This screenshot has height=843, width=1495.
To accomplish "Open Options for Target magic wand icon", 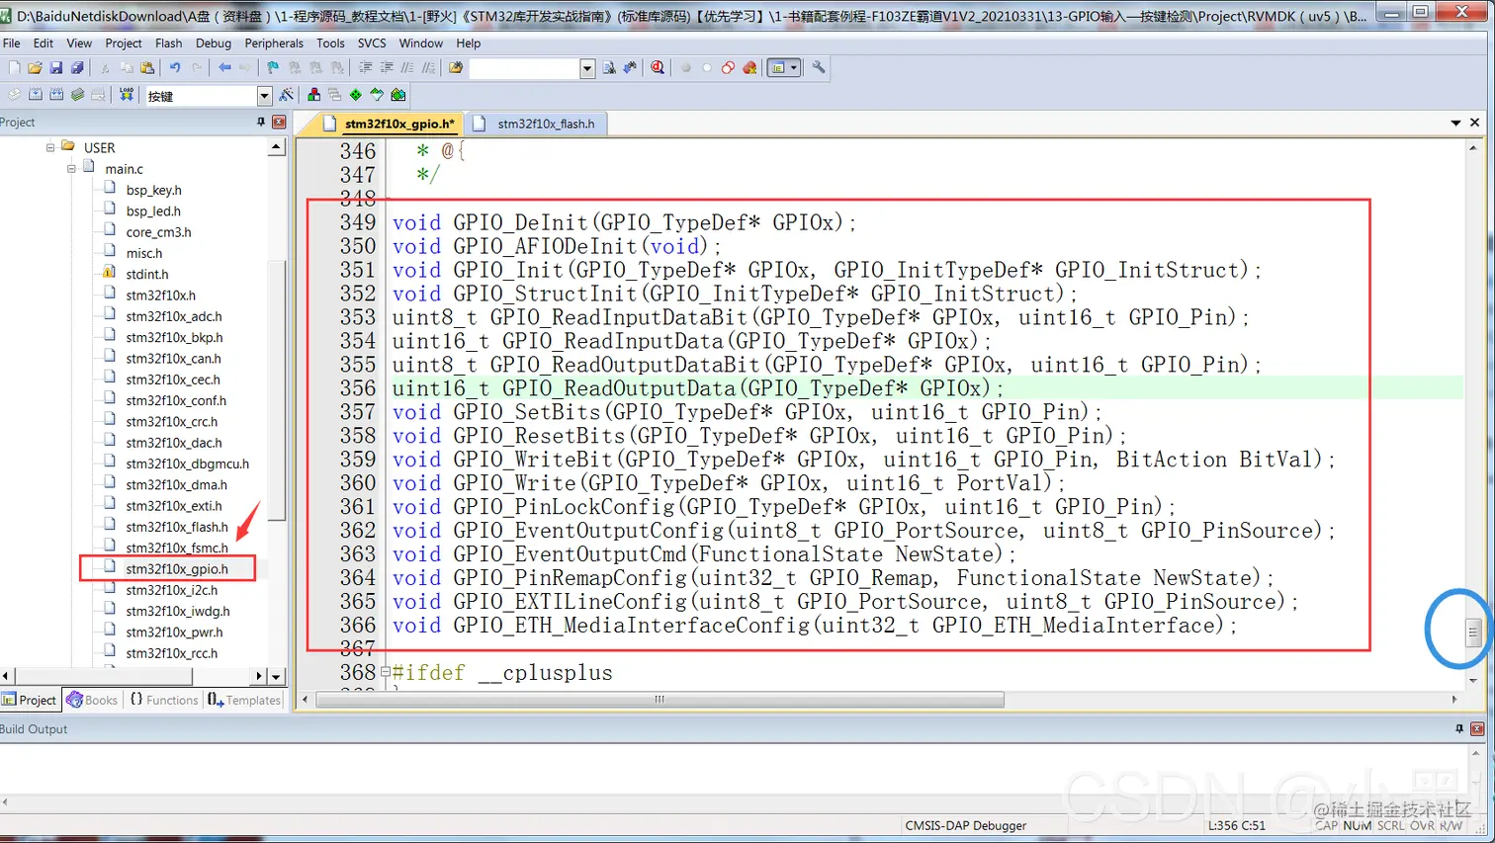I will (x=287, y=95).
